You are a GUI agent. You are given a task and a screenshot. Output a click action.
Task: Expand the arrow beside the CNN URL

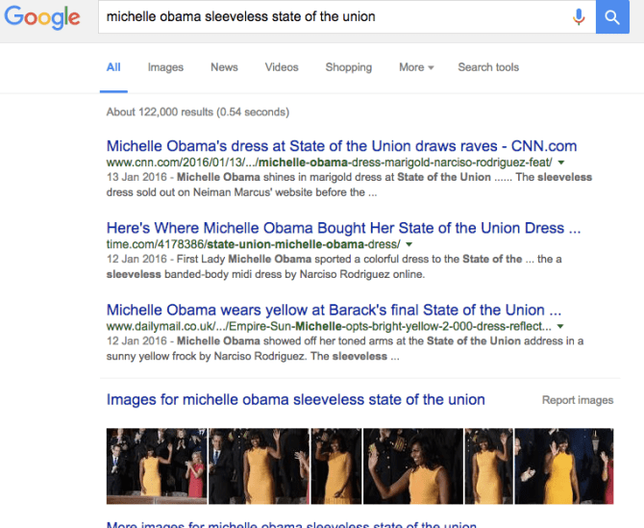(560, 163)
